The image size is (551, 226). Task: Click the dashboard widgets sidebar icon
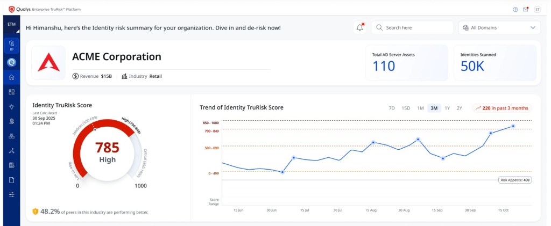[x=11, y=92]
